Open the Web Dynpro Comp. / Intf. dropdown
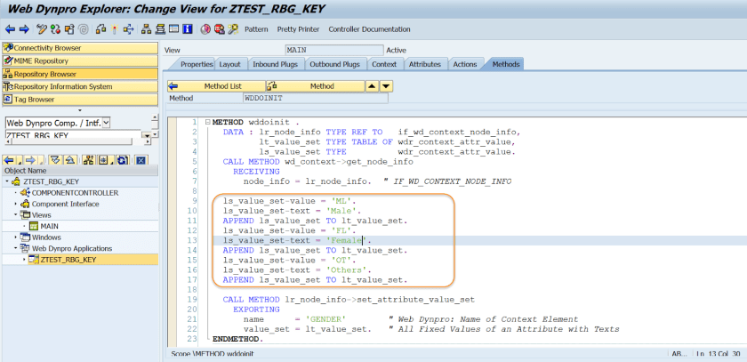747x362 pixels. (106, 123)
